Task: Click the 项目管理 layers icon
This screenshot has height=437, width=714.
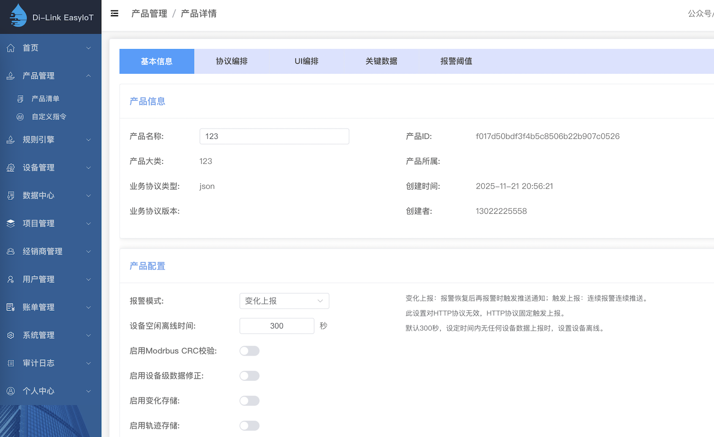Action: [x=10, y=223]
